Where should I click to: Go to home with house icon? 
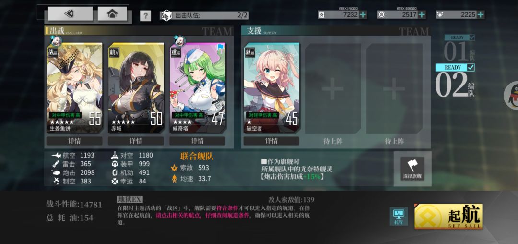click(x=112, y=13)
